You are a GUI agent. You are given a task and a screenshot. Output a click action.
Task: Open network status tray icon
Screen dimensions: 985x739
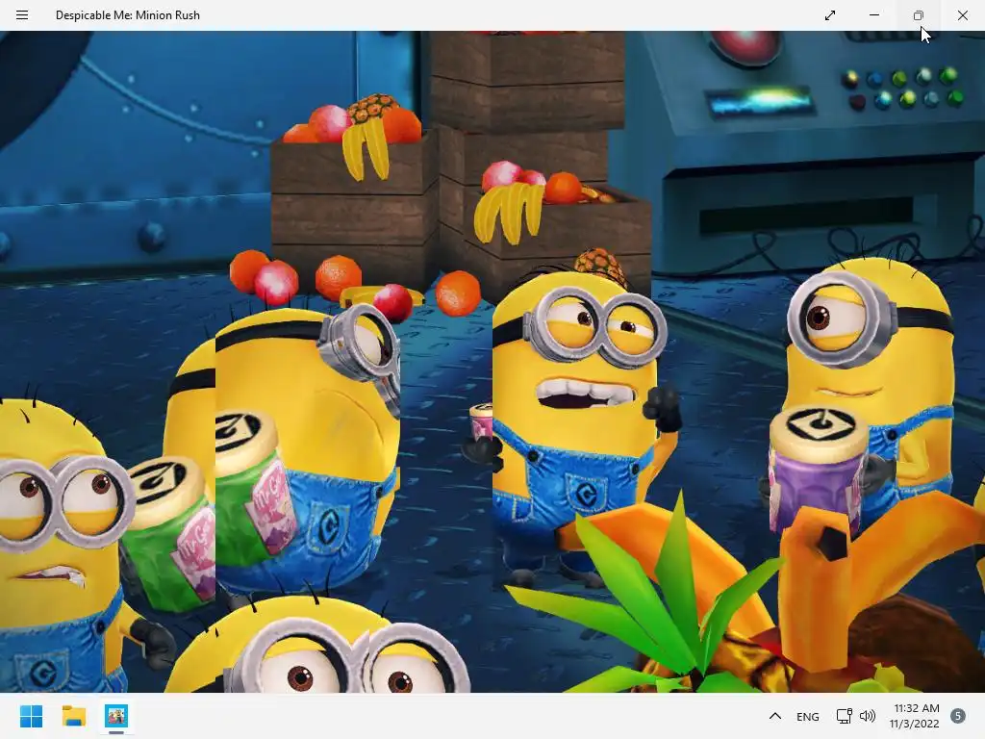click(x=845, y=716)
